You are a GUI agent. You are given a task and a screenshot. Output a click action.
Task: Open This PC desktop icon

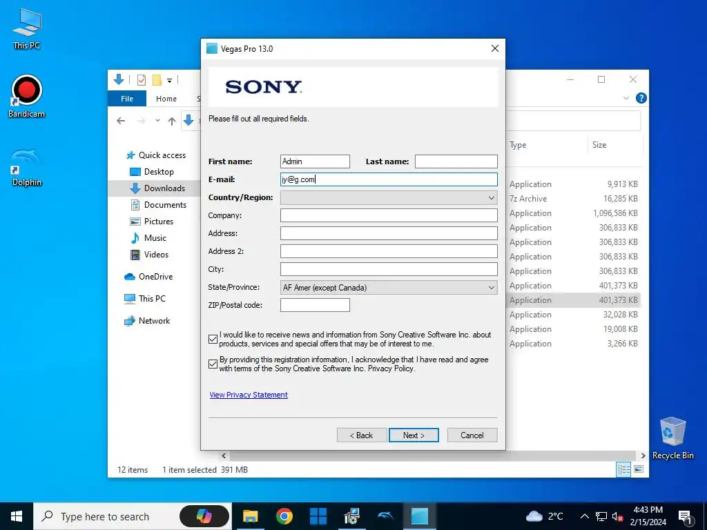pyautogui.click(x=27, y=28)
